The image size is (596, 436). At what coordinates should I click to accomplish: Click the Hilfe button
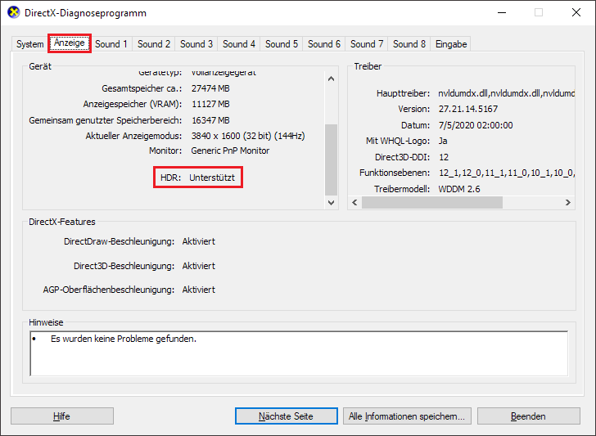tap(62, 416)
